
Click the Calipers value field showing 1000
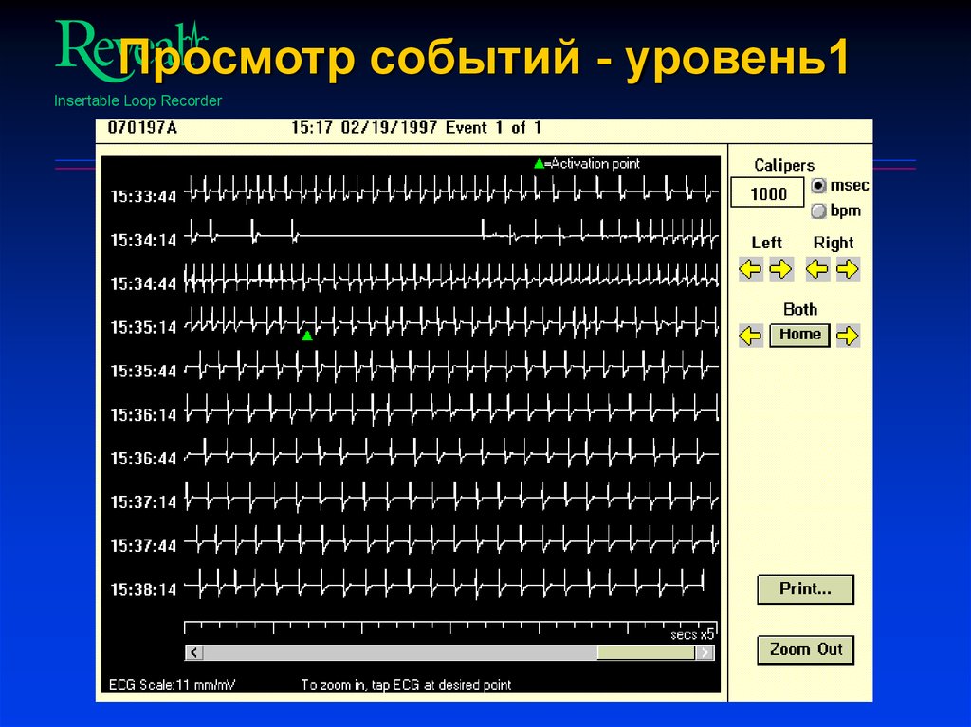point(767,192)
